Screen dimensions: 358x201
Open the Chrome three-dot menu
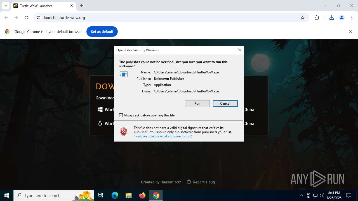point(352,18)
